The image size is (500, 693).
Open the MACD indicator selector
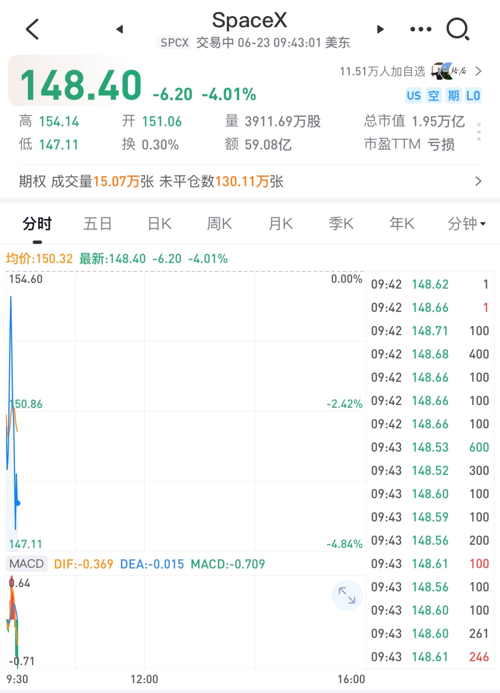(27, 564)
